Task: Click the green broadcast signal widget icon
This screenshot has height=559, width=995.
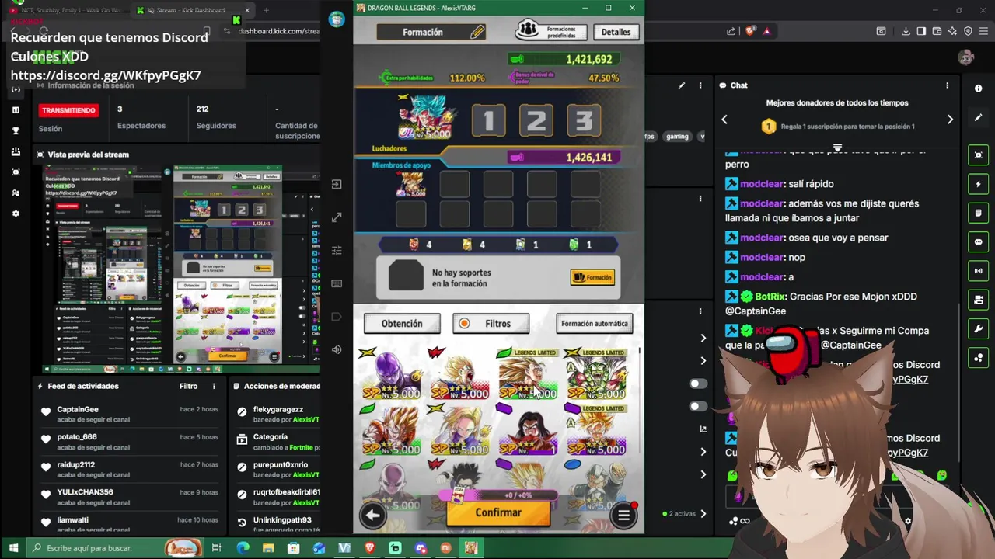Action: 979,271
